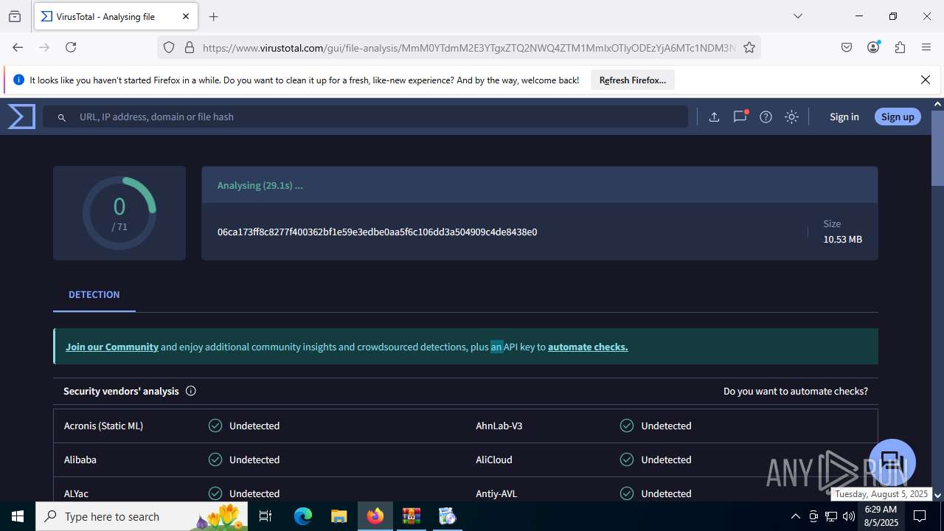This screenshot has height=531, width=944.
Task: Click Firefox back arrow
Action: tap(18, 47)
